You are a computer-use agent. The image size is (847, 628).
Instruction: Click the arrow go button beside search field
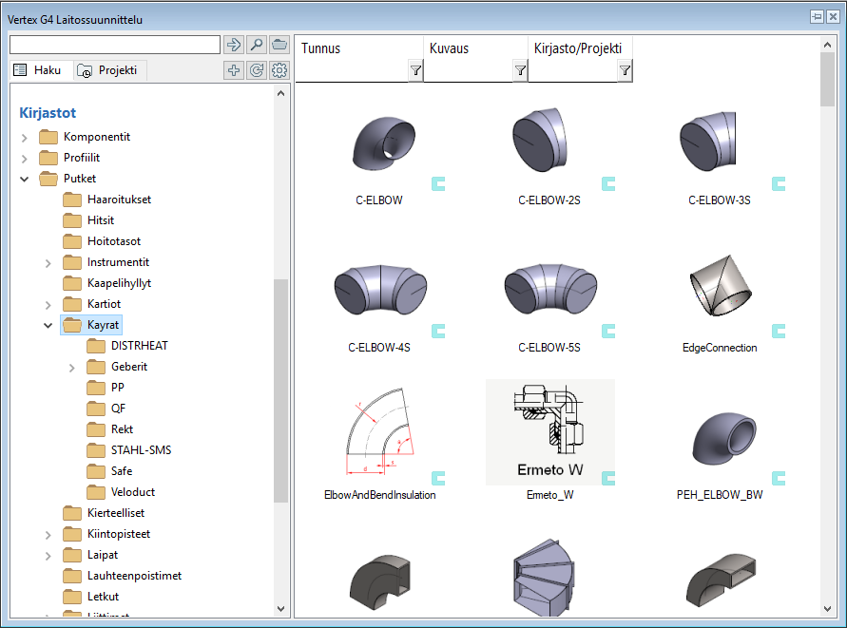point(234,45)
